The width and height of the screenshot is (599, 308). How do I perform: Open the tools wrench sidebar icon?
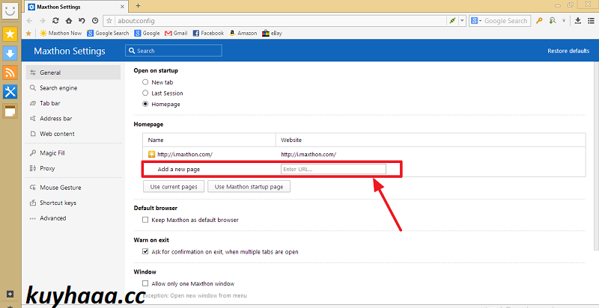coord(10,91)
